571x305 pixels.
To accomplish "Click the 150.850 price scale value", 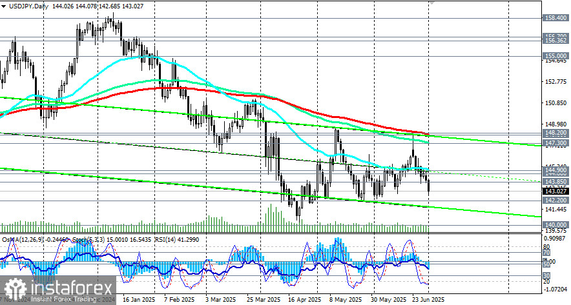I will tap(555, 103).
